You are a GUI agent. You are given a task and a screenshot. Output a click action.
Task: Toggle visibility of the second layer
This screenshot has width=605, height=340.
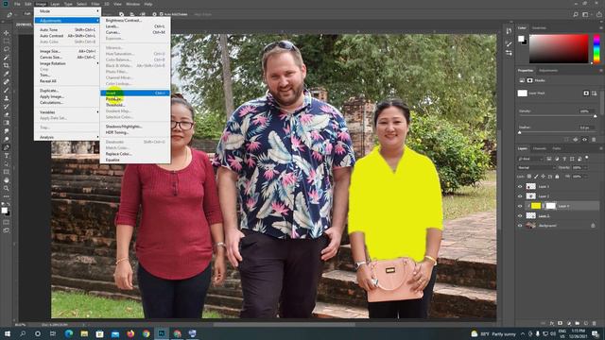(x=520, y=196)
